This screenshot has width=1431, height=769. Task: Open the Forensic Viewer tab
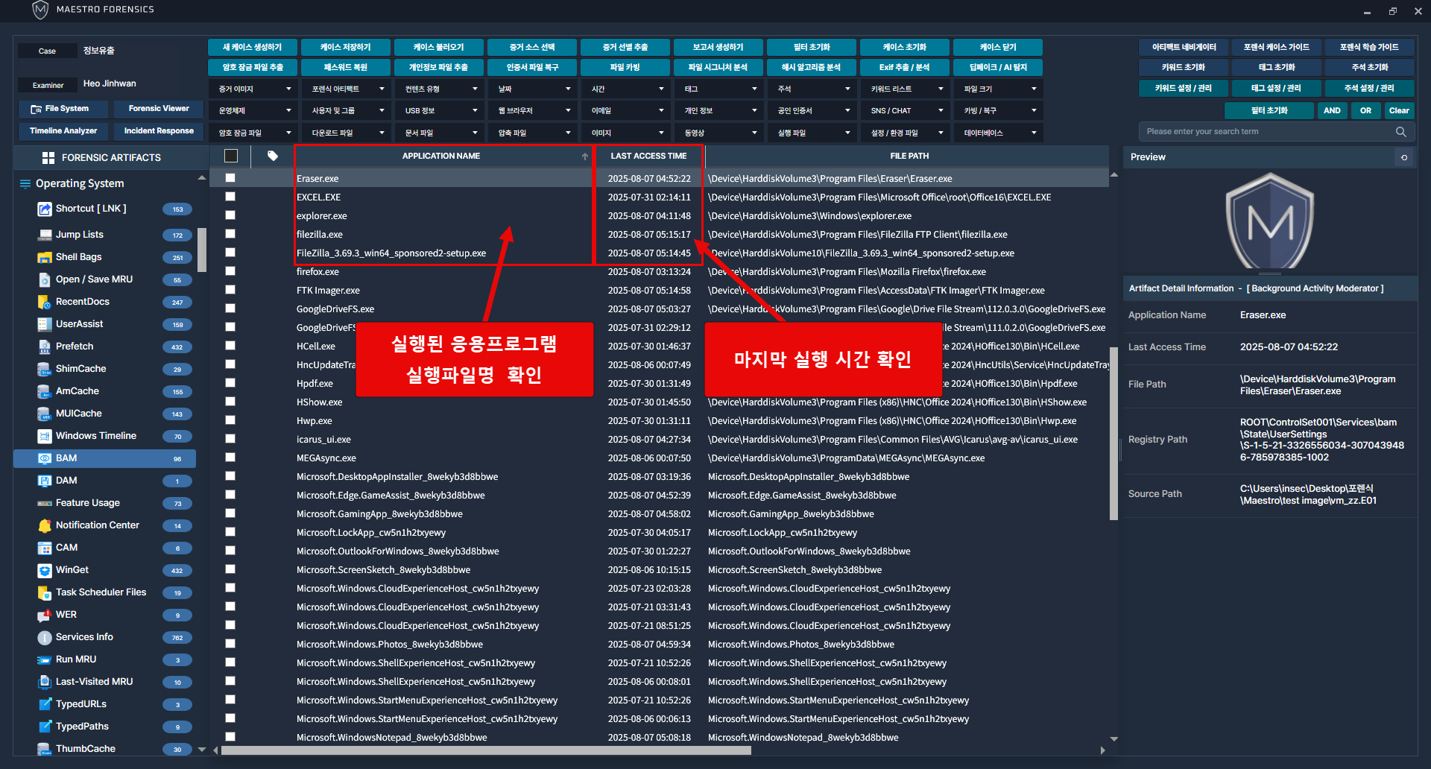click(159, 109)
